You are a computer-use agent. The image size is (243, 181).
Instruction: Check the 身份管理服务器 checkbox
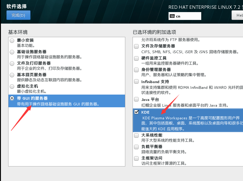136,70
